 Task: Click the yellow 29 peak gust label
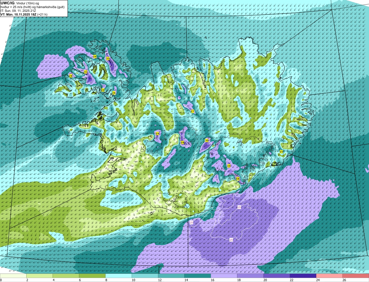point(157,134)
